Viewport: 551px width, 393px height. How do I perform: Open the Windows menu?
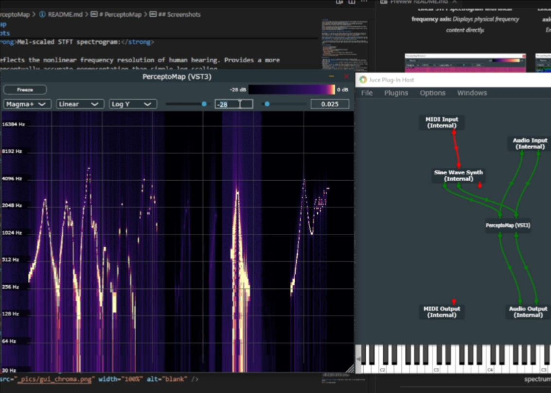pos(472,93)
